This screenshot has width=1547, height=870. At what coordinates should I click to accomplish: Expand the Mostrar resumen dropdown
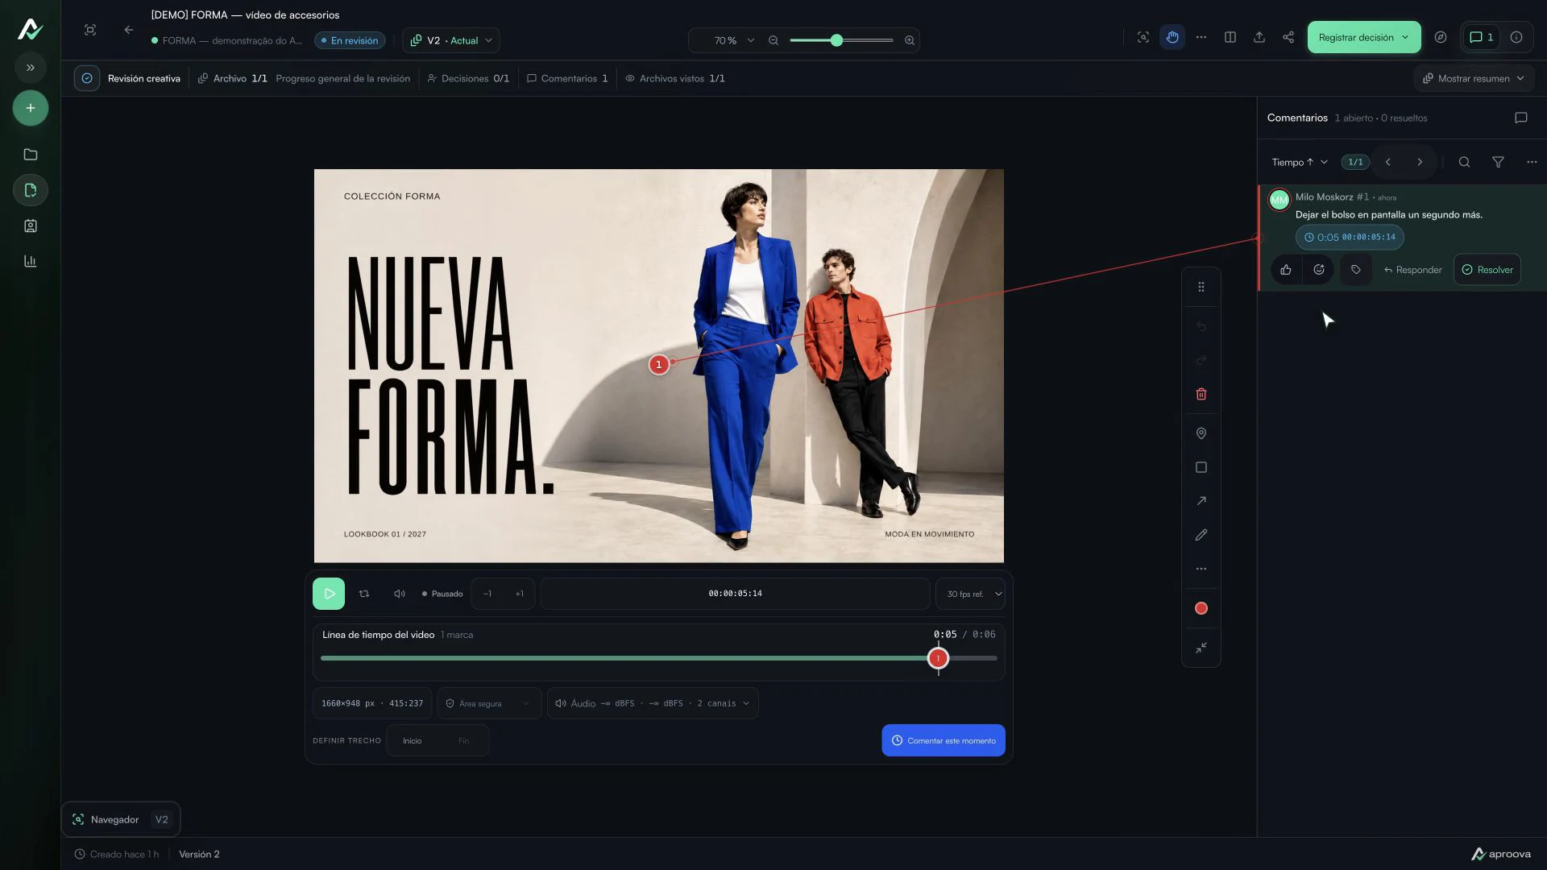[1474, 78]
